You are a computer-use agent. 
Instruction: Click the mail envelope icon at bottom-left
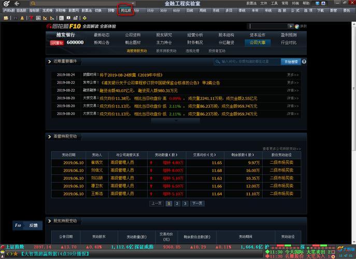click(x=2, y=252)
